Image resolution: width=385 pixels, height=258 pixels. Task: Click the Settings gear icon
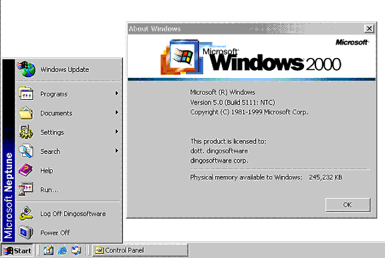click(26, 132)
